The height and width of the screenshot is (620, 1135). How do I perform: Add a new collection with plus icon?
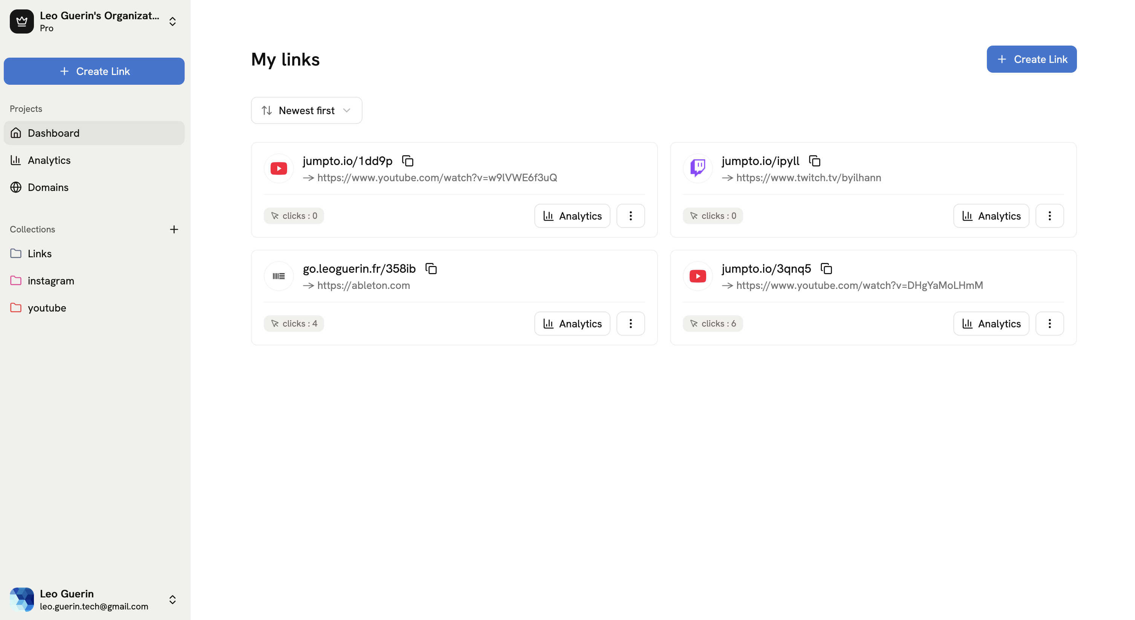[x=174, y=229]
